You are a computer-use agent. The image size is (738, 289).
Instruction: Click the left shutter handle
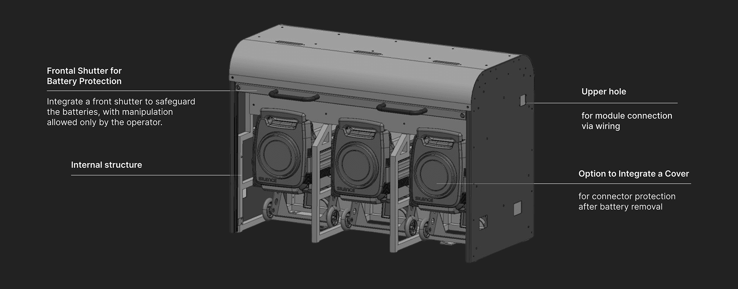tap(294, 95)
